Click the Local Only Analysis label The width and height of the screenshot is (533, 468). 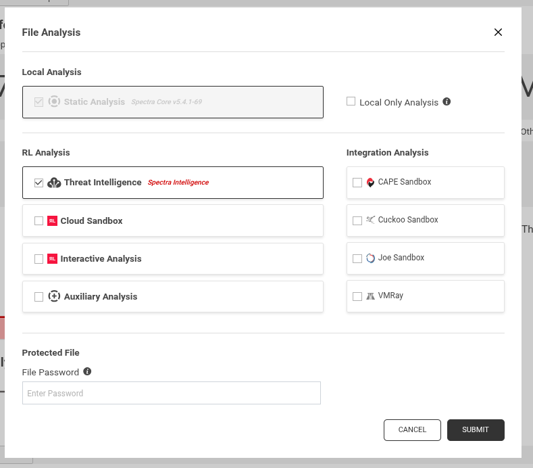coord(399,102)
